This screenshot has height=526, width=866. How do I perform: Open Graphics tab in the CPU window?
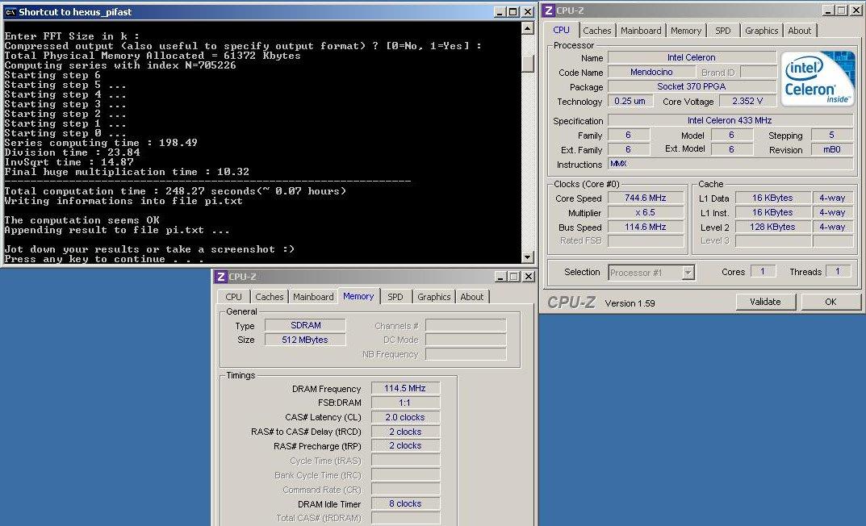761,31
